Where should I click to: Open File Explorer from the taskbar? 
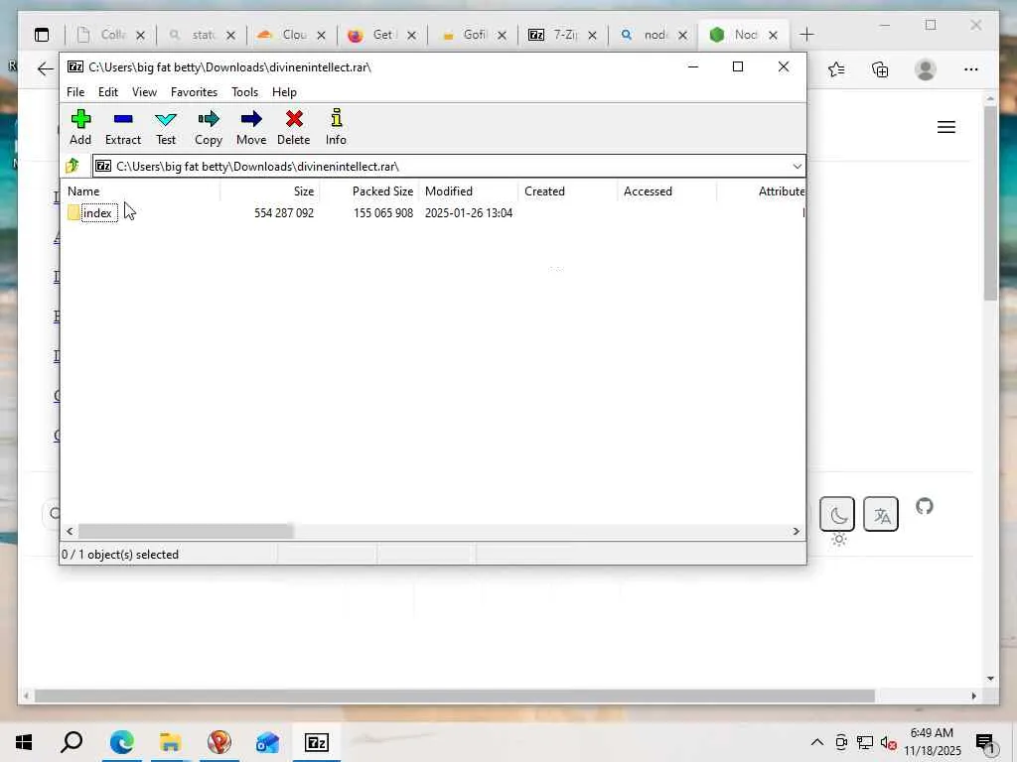click(x=170, y=742)
